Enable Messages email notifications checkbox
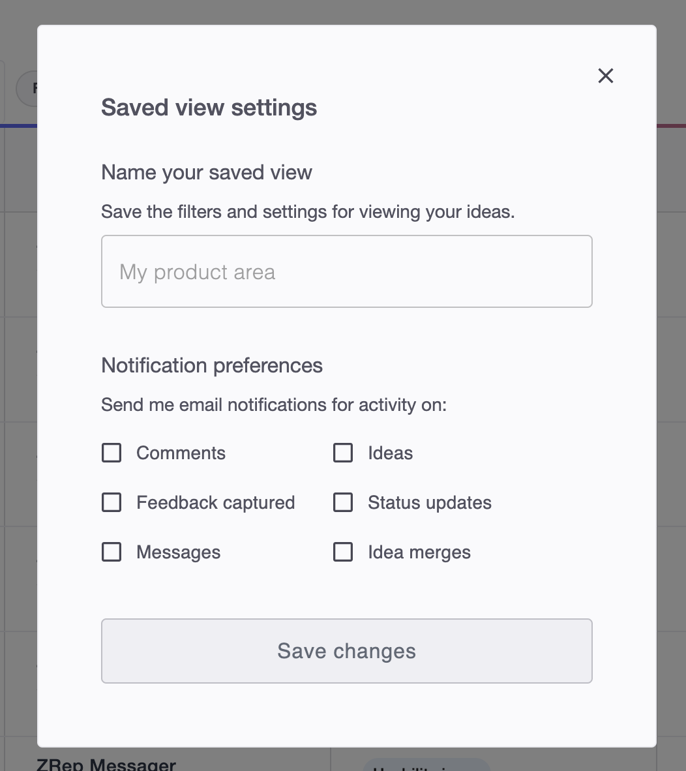This screenshot has width=686, height=771. point(112,552)
